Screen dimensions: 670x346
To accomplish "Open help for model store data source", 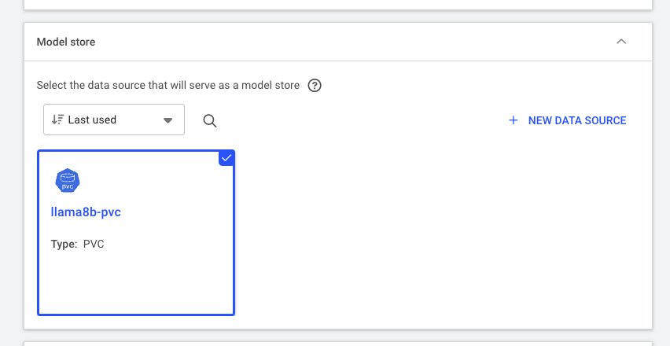I will tap(315, 86).
